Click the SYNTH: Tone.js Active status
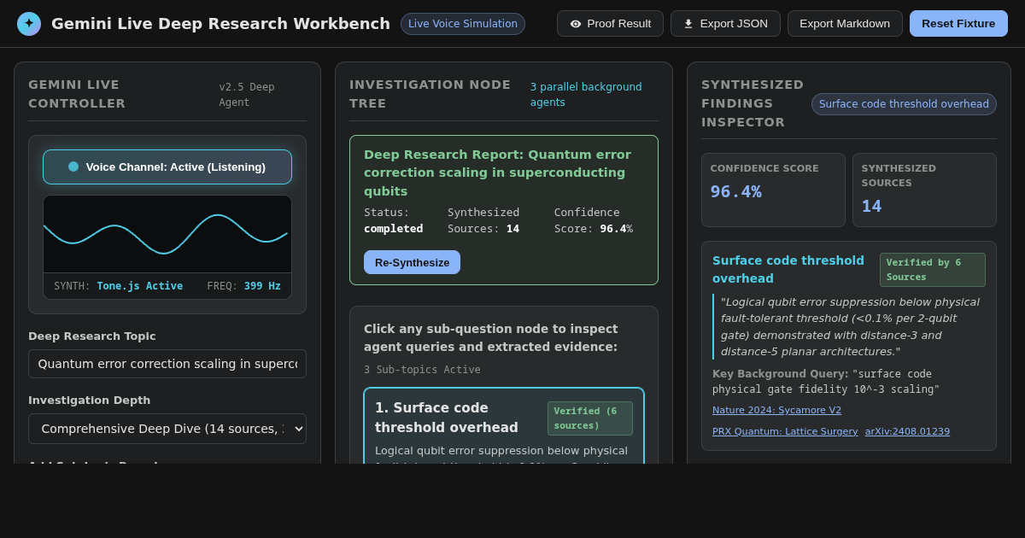Image resolution: width=1025 pixels, height=538 pixels. point(118,286)
